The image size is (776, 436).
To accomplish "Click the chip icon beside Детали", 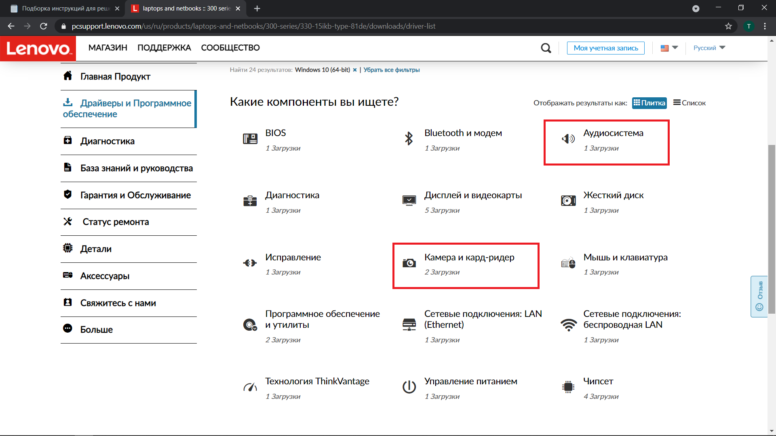I will click(x=68, y=248).
